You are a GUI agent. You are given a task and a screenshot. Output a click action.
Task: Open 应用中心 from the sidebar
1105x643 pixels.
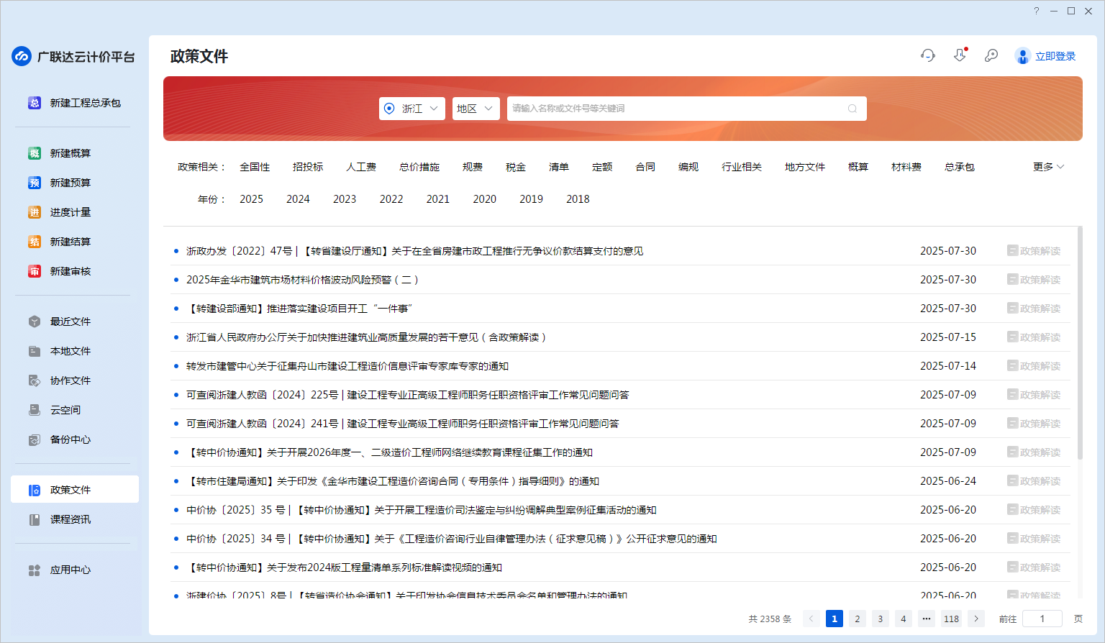coord(70,570)
